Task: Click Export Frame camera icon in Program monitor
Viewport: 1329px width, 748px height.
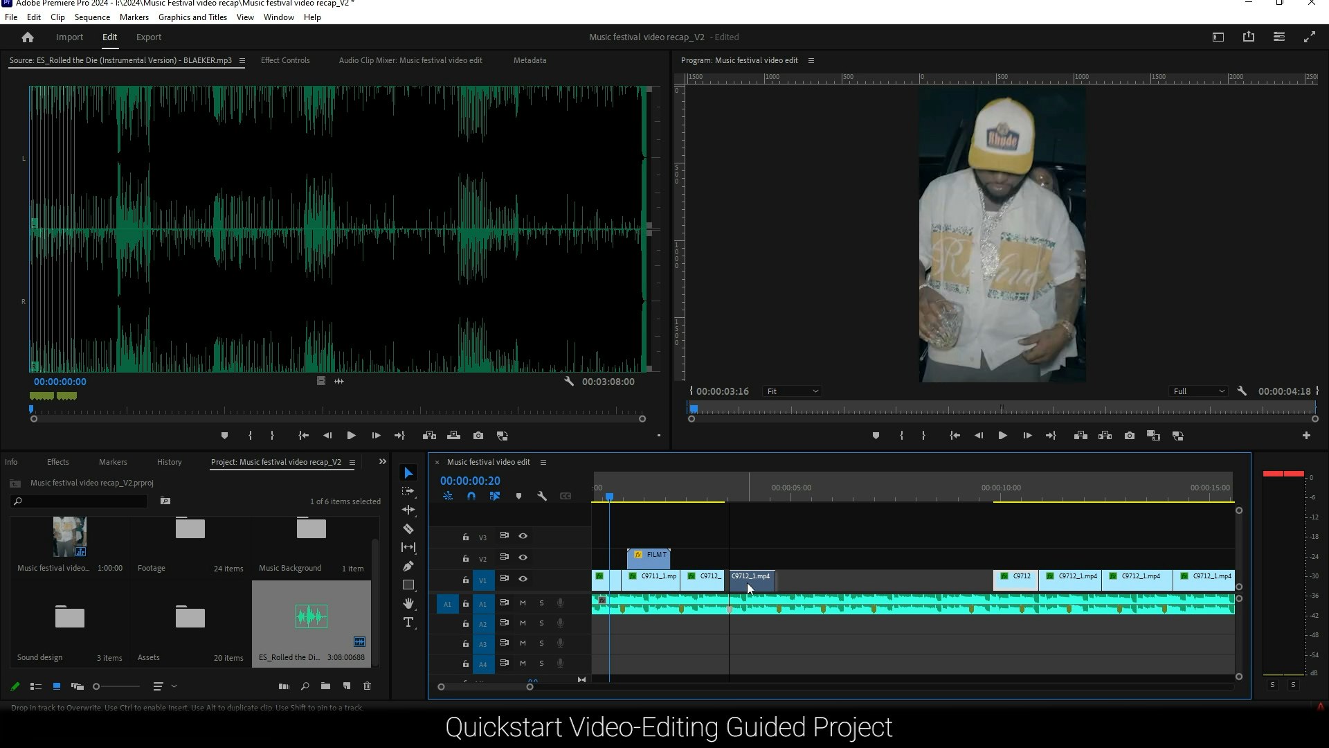Action: coord(1130,436)
